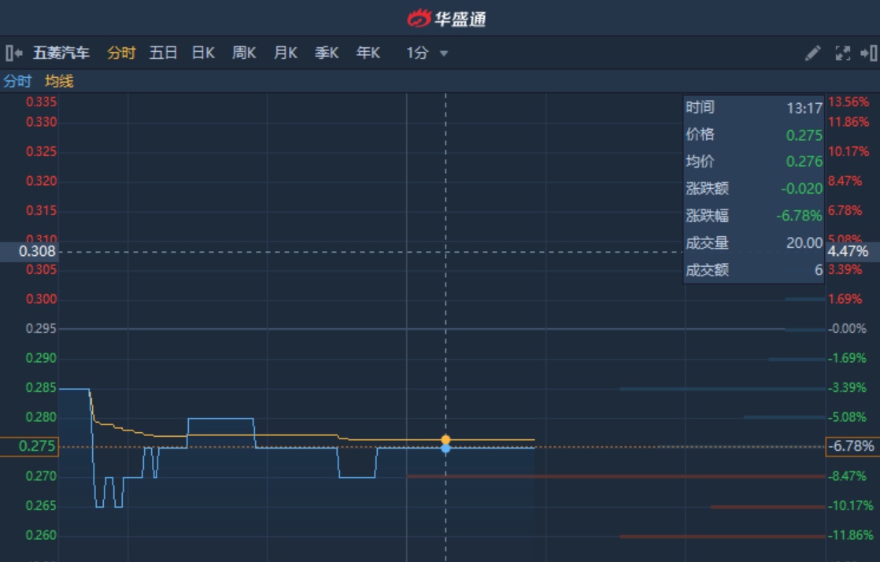The height and width of the screenshot is (562, 880).
Task: Open the 华盛通 logo in the header
Action: click(x=446, y=19)
